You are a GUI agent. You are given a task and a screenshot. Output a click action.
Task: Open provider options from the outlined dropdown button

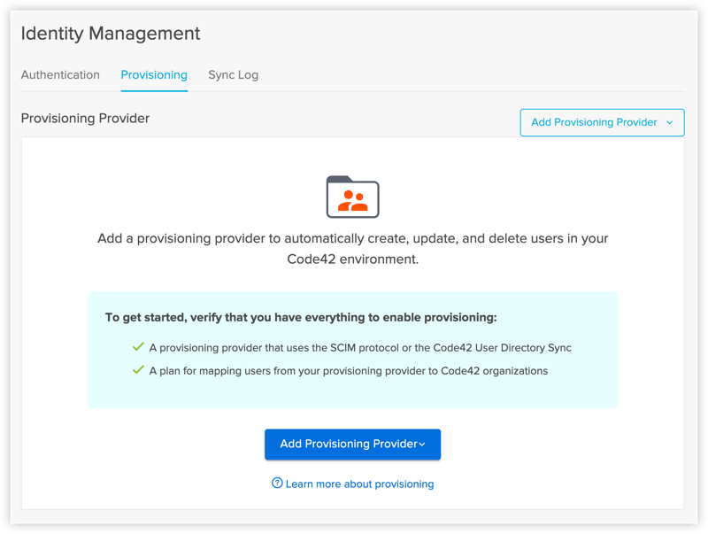tap(602, 122)
